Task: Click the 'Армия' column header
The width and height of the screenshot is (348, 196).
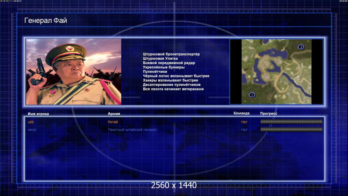Action: 114,114
